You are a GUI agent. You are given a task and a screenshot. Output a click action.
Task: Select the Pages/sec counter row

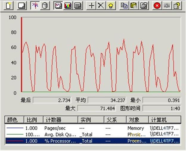click(x=93, y=128)
